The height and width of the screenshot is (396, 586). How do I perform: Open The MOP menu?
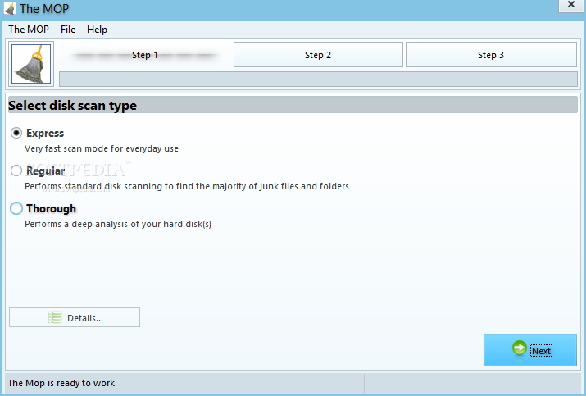29,30
